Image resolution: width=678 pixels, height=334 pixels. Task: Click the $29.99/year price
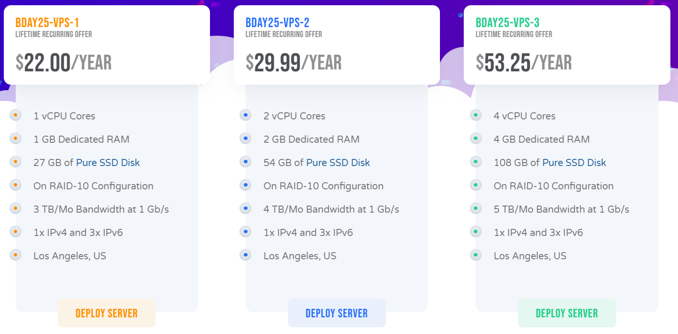[x=293, y=62]
